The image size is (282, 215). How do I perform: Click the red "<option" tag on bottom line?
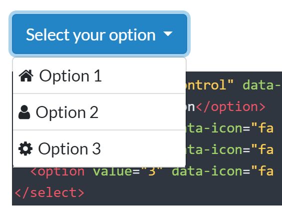57,171
